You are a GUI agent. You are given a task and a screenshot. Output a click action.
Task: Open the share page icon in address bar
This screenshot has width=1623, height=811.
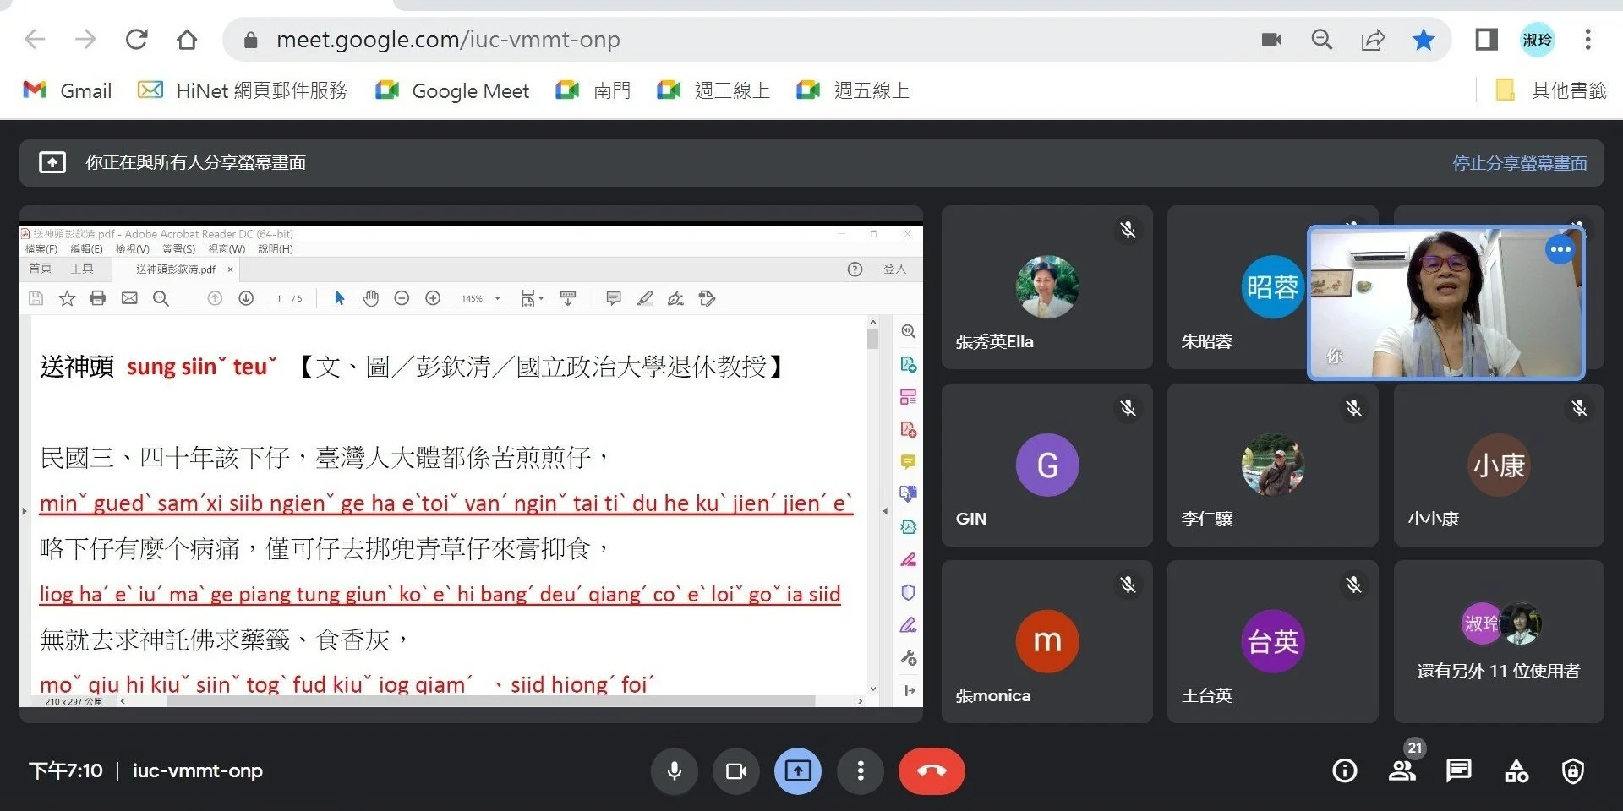click(1373, 40)
